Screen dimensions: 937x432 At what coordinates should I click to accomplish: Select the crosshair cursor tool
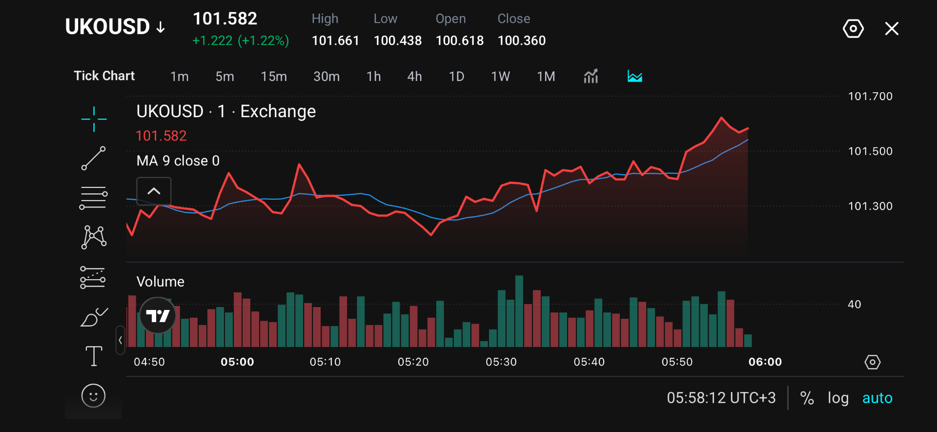[x=94, y=119]
